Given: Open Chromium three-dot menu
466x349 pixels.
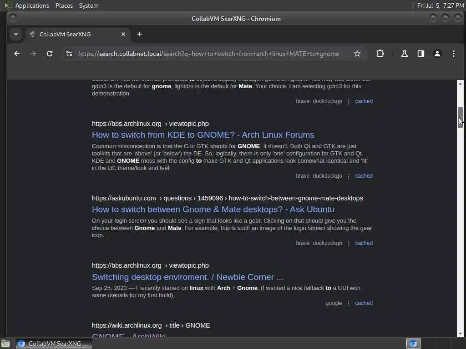Looking at the screenshot, I should 454,54.
